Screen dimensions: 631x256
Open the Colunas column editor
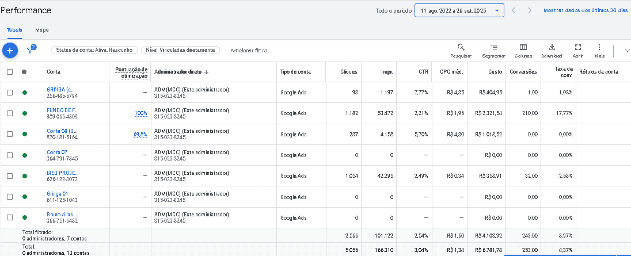[x=523, y=51]
